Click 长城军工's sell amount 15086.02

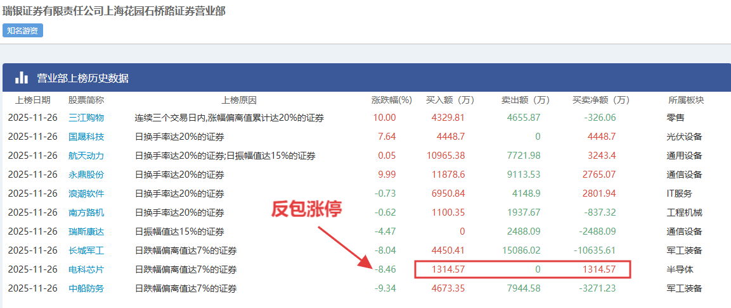[522, 251]
